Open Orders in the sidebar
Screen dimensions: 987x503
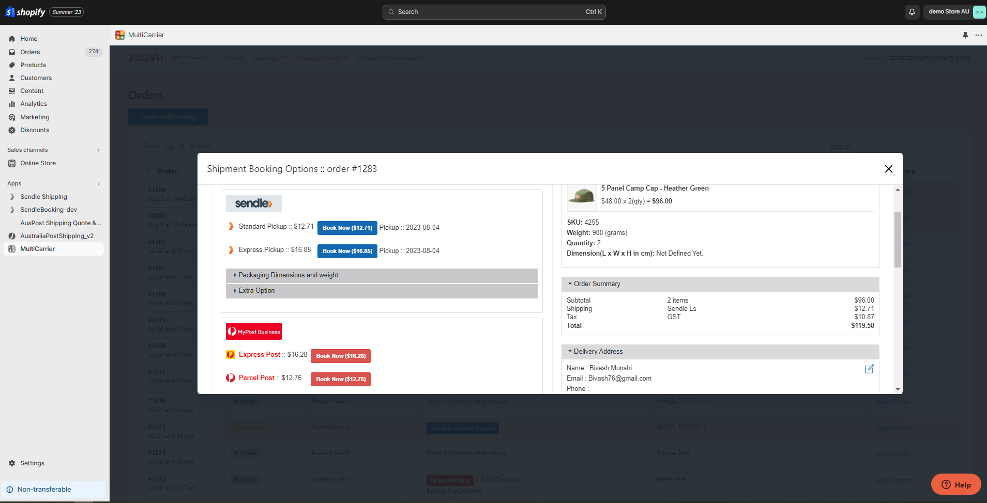coord(30,52)
